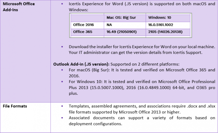Click the "Outlook Add-in (.JS version):" bold heading
This screenshot has width=218, height=133.
[x=81, y=64]
